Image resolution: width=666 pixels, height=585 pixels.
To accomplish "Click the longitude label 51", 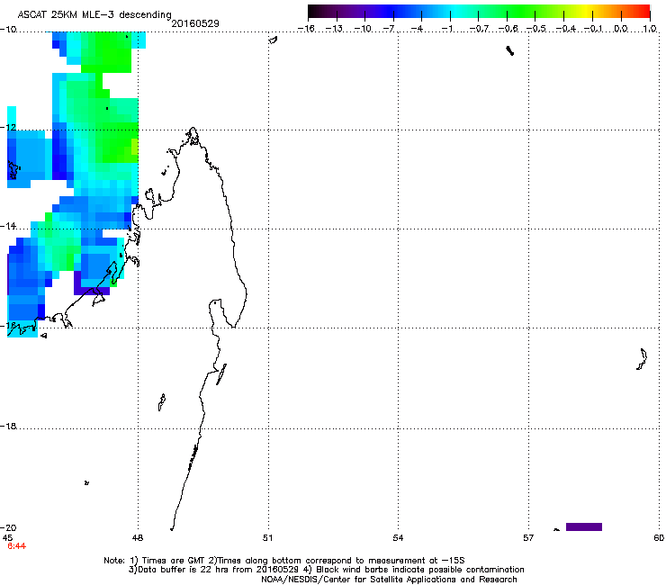I will (x=267, y=538).
